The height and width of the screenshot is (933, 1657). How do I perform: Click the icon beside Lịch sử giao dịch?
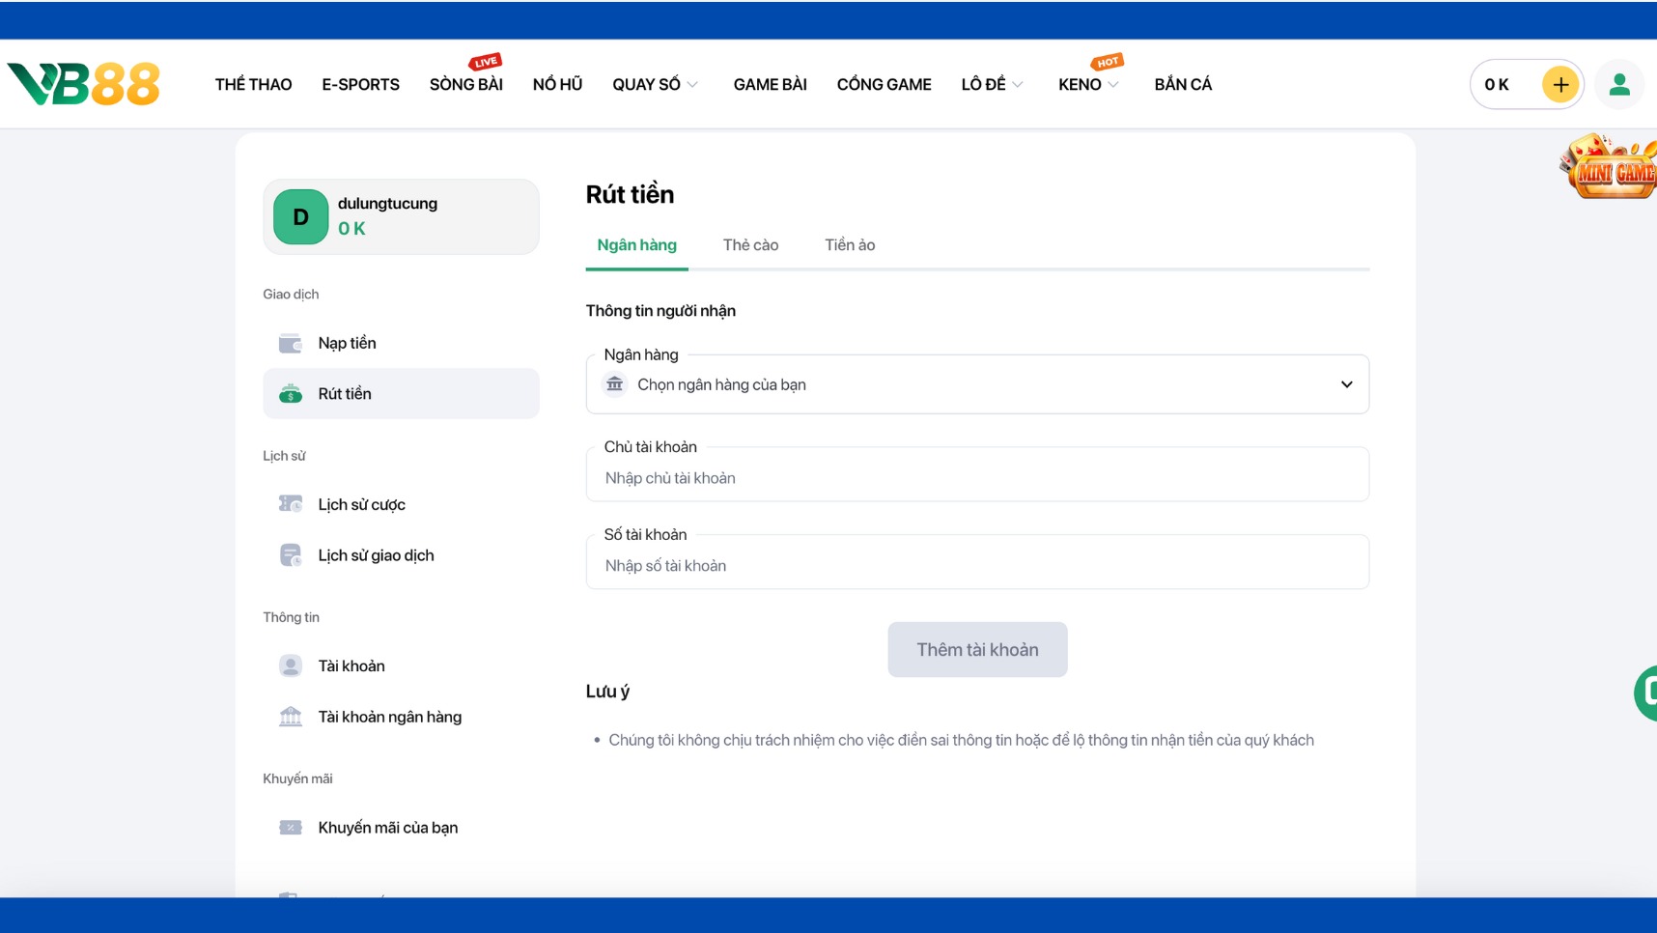pyautogui.click(x=291, y=555)
